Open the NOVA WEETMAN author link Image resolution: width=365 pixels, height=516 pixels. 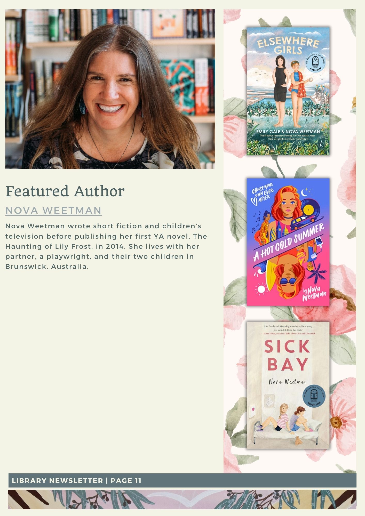tap(54, 210)
